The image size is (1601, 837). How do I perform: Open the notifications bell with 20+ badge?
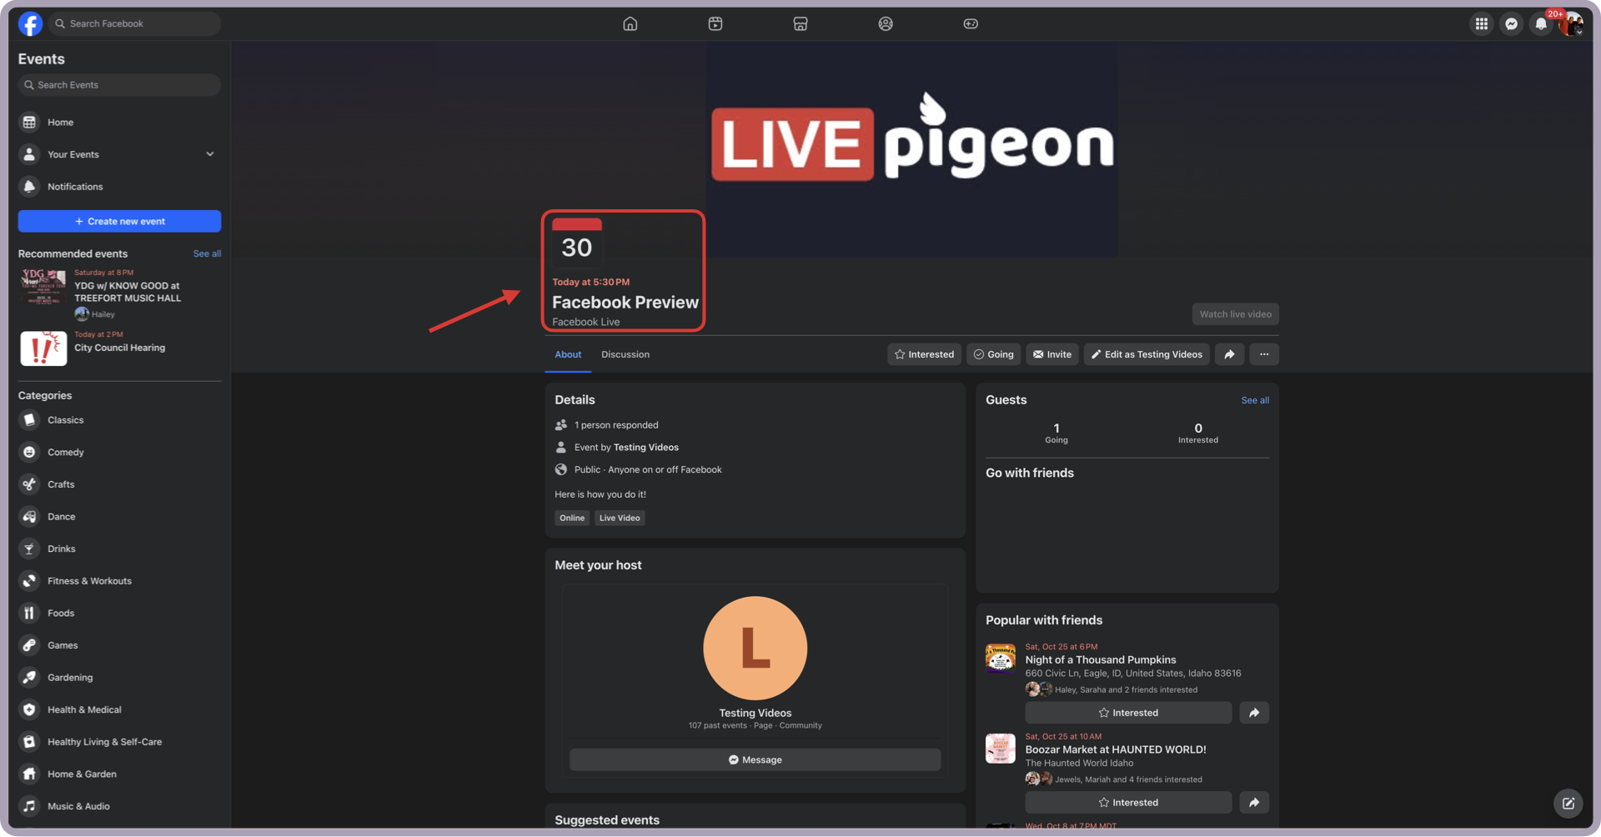1541,23
